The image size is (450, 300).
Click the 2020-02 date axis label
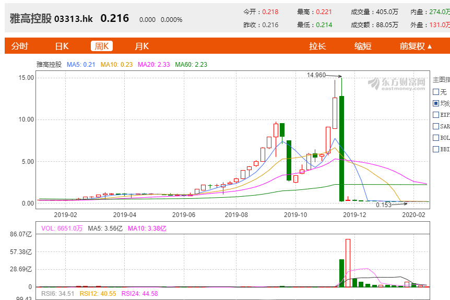413,215
